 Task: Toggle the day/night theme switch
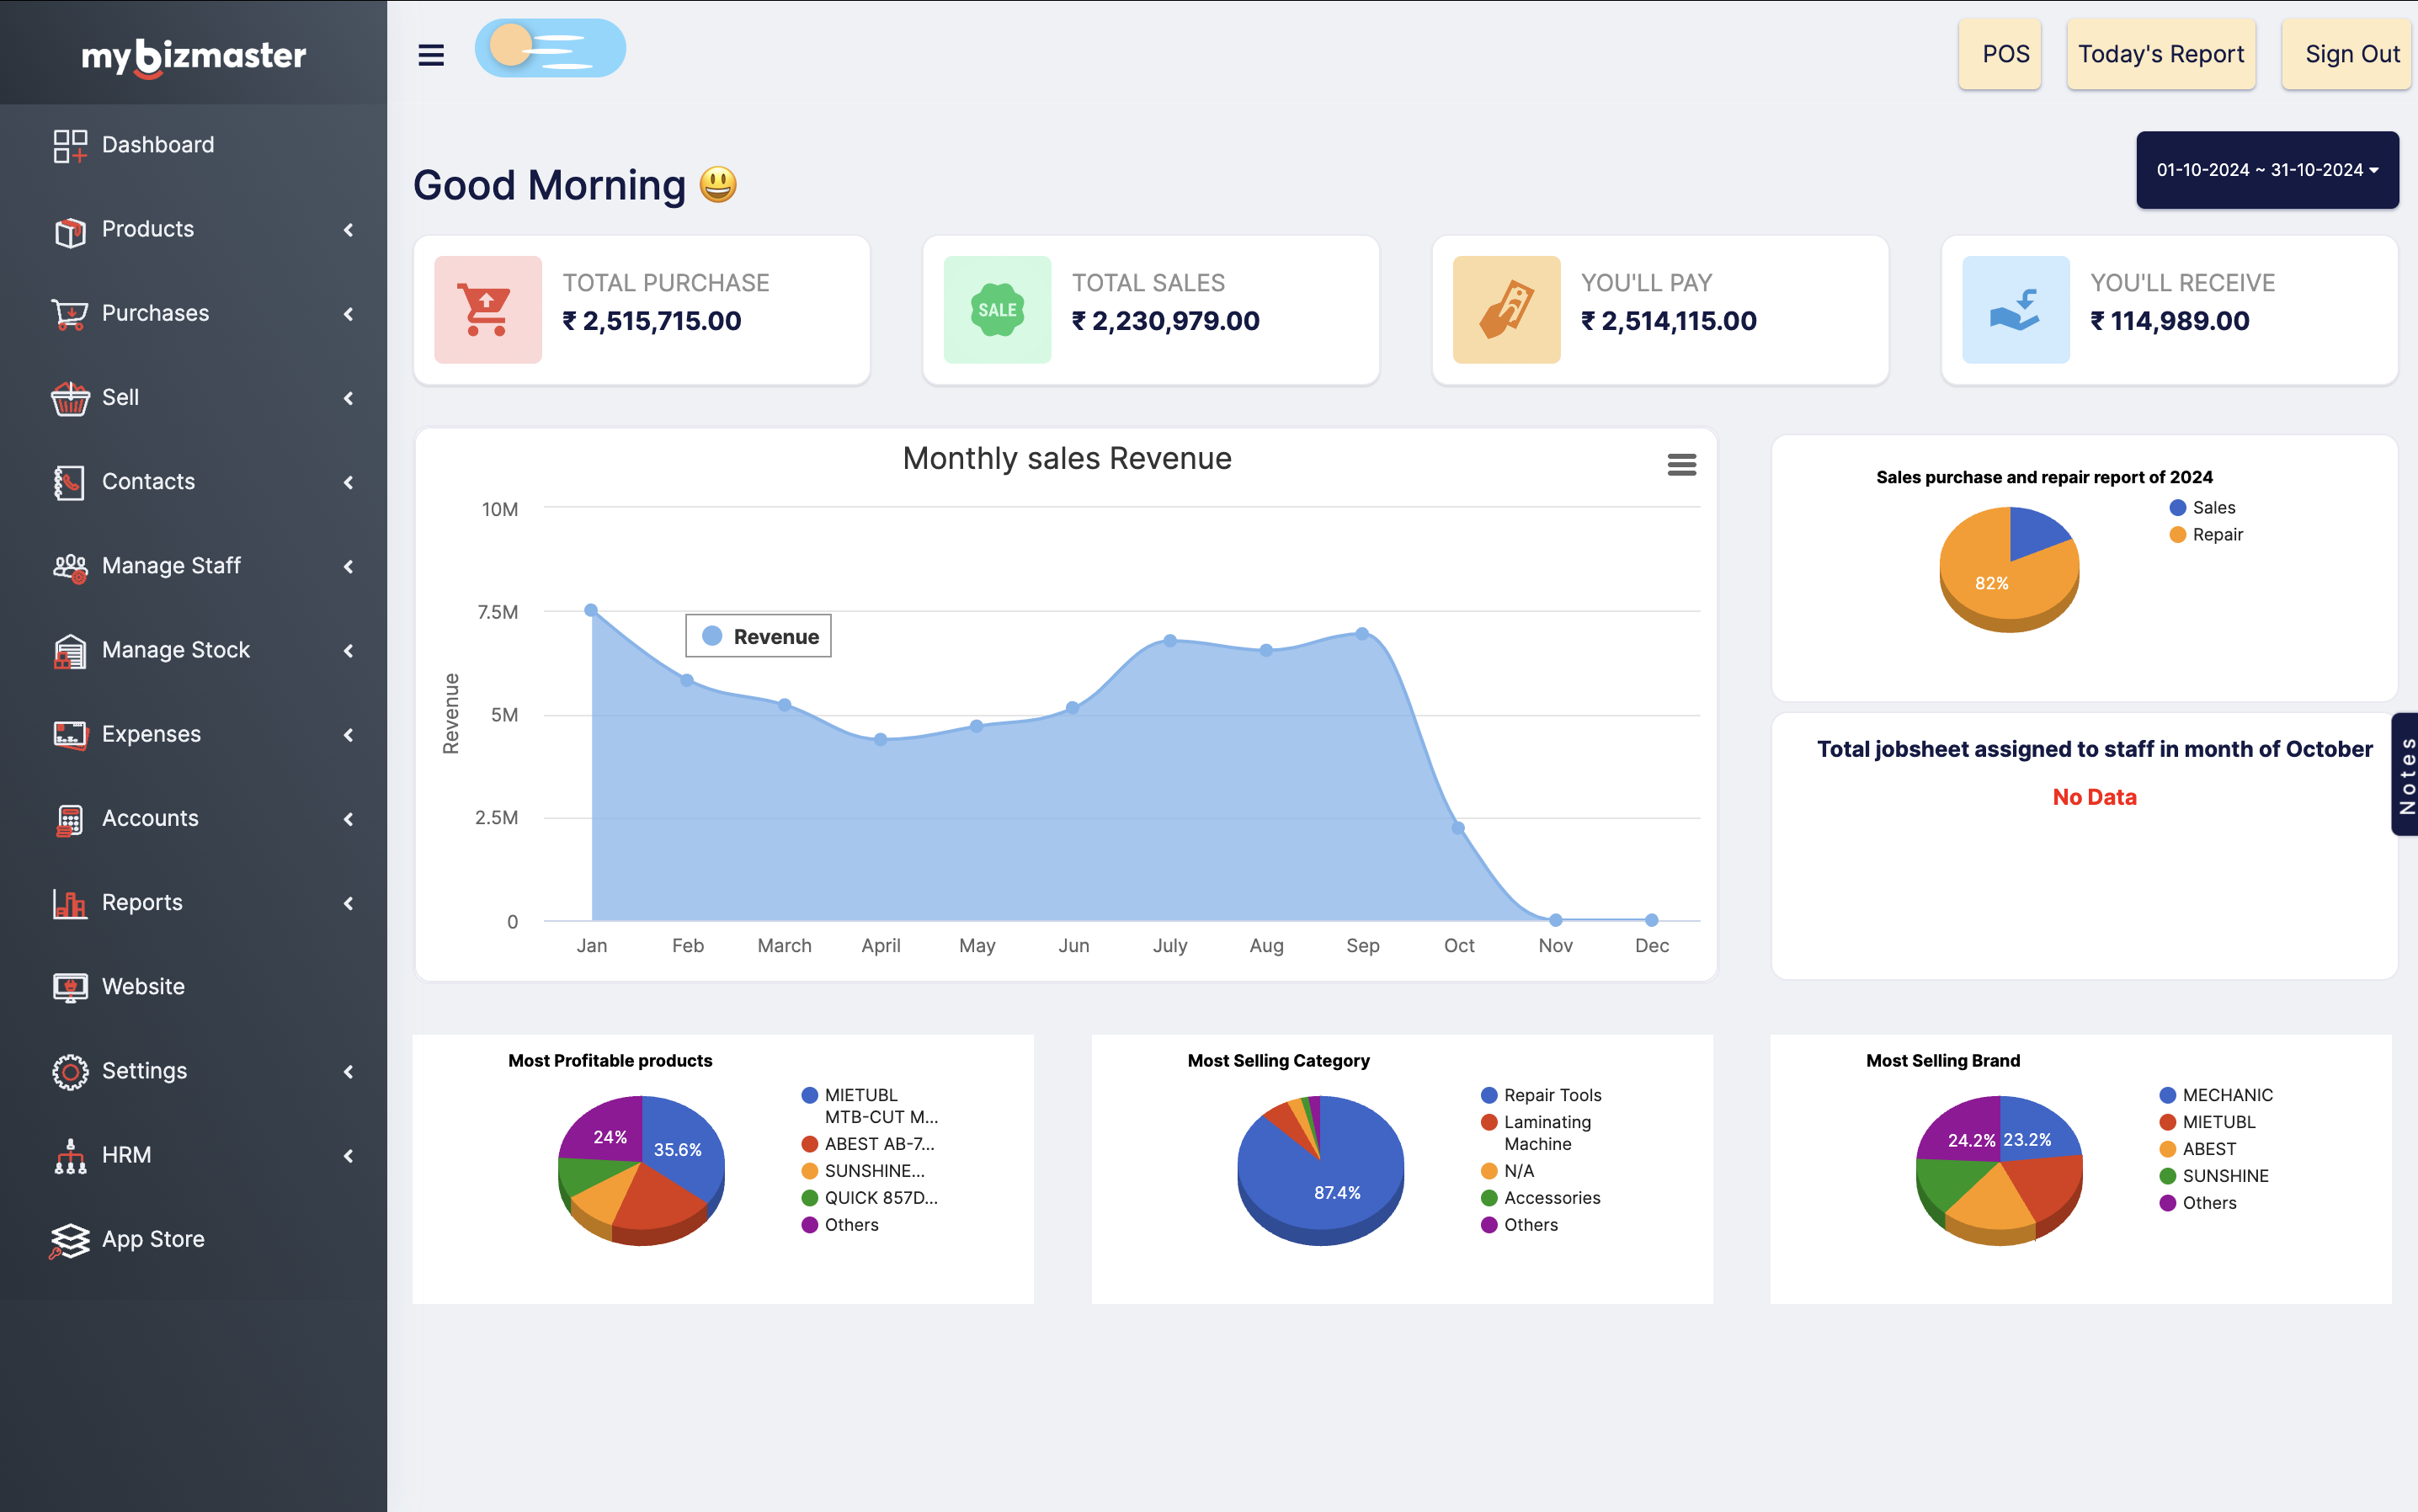point(550,48)
